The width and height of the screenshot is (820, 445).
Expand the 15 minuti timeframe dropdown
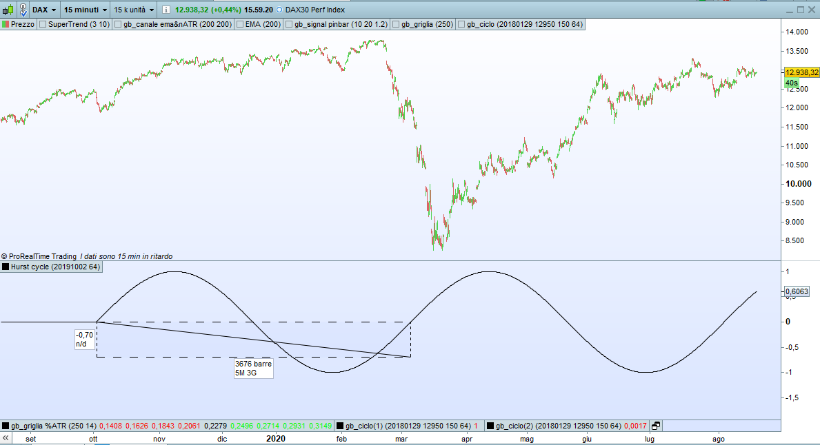86,10
